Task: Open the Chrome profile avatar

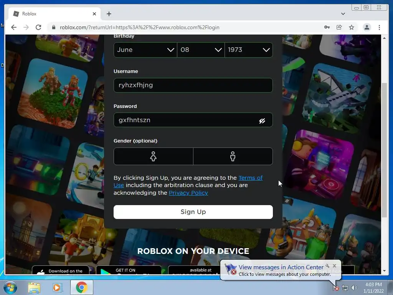Action: 367,27
